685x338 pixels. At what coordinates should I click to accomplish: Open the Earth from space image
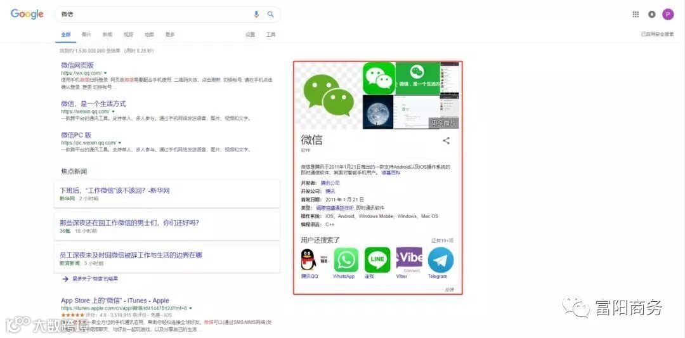tap(378, 112)
